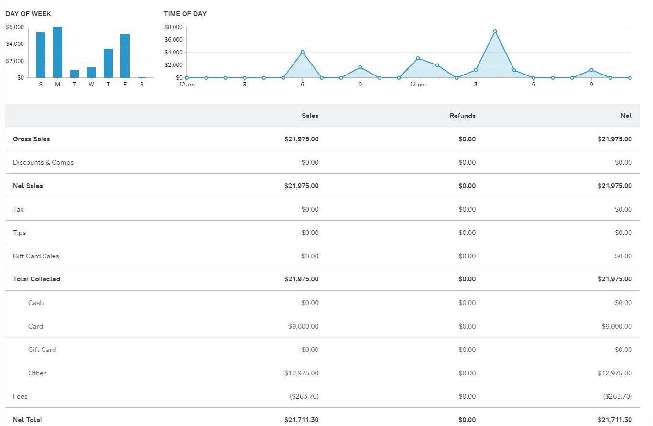Click the 12 am starting point on line chart
This screenshot has height=426, width=653.
pos(187,77)
